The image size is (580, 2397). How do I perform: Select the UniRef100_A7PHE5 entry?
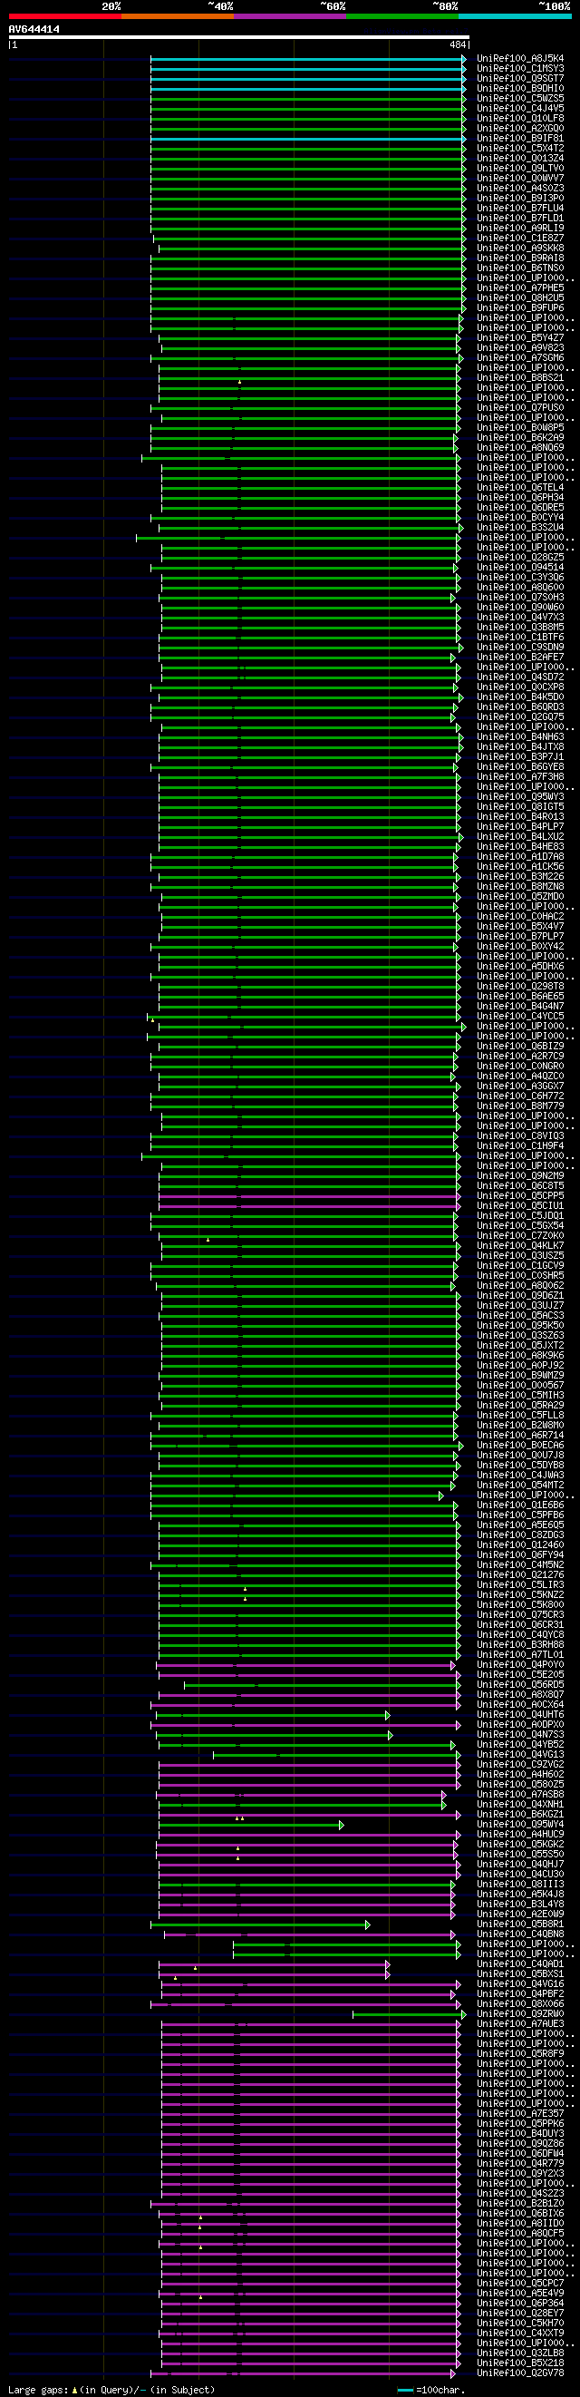(520, 288)
